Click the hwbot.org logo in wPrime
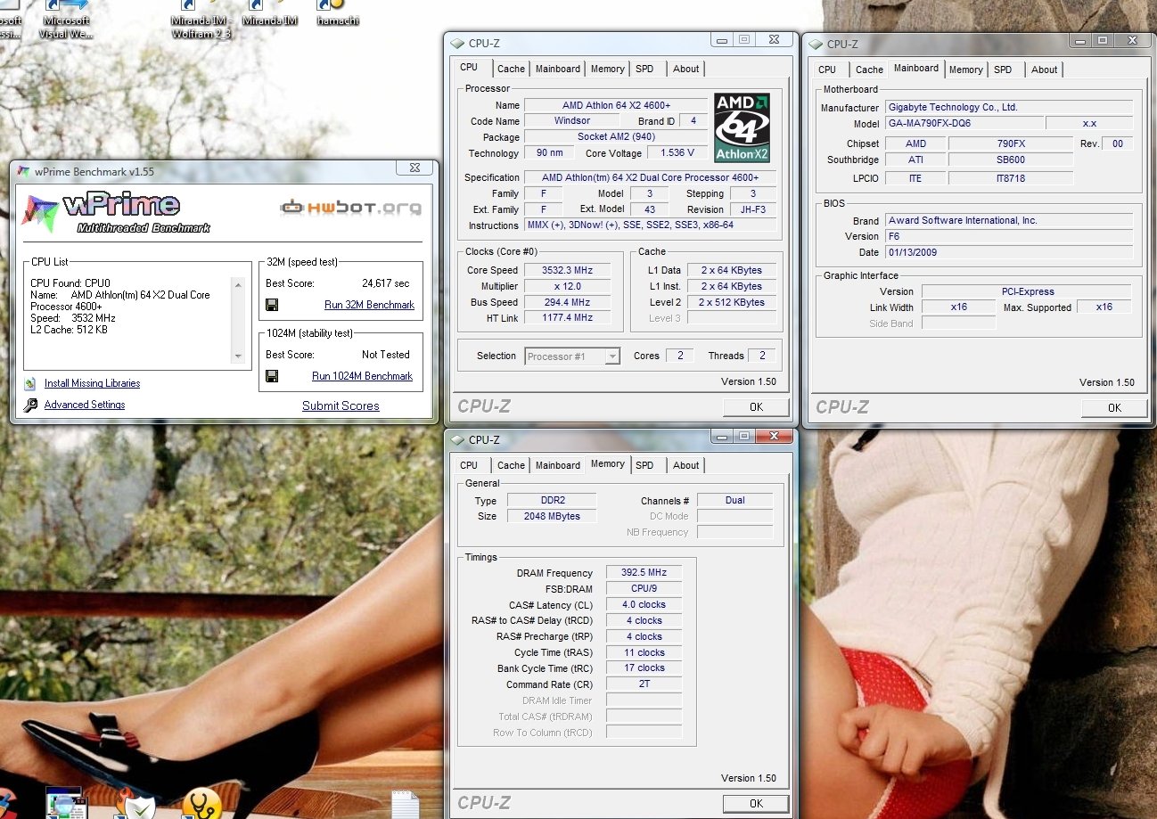 350,208
